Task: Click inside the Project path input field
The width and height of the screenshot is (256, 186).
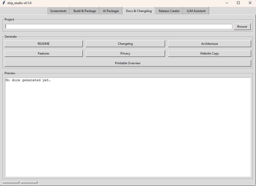Action: tap(118, 26)
